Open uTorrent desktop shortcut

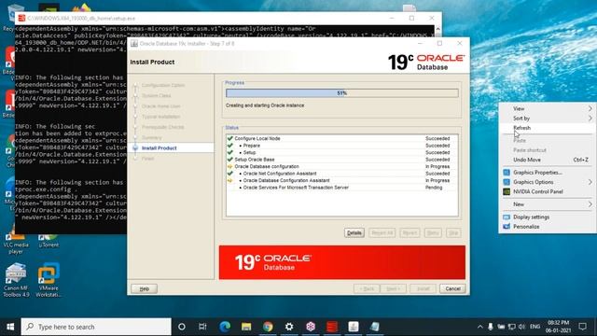pyautogui.click(x=49, y=241)
